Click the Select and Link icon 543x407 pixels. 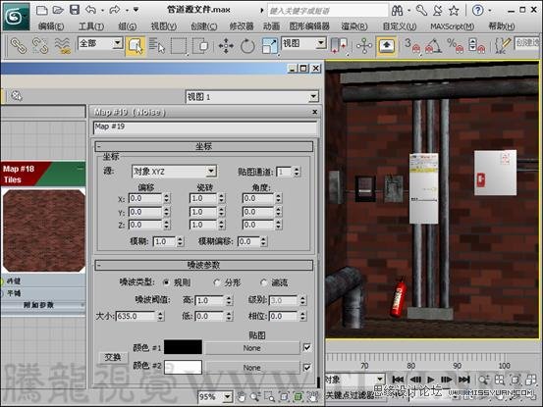(x=18, y=46)
